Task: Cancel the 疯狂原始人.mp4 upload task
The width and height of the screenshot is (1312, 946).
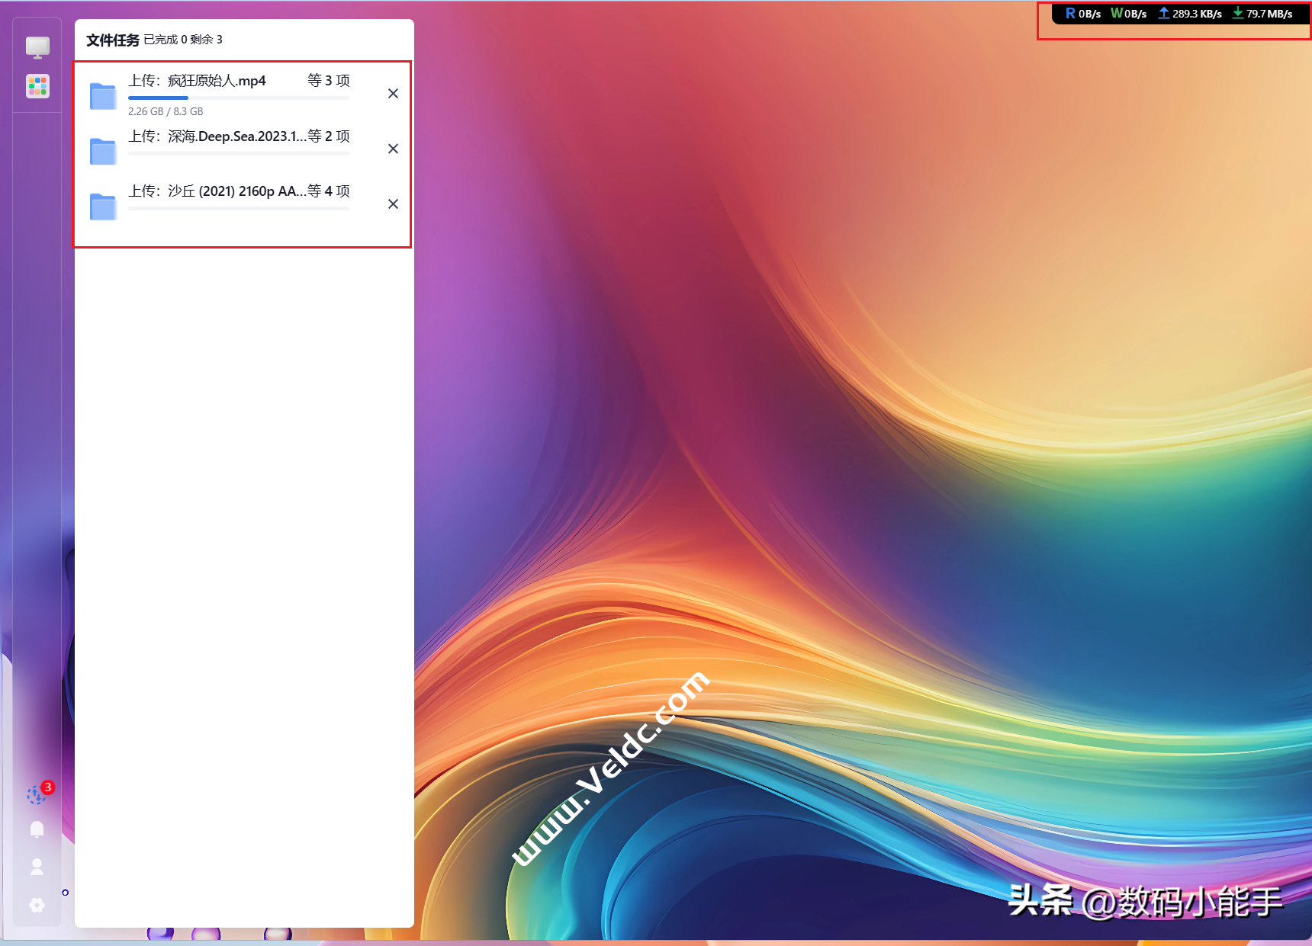Action: pyautogui.click(x=393, y=94)
